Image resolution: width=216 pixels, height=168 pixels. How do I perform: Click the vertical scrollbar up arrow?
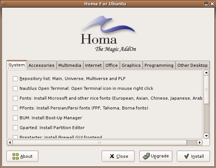tap(206, 72)
